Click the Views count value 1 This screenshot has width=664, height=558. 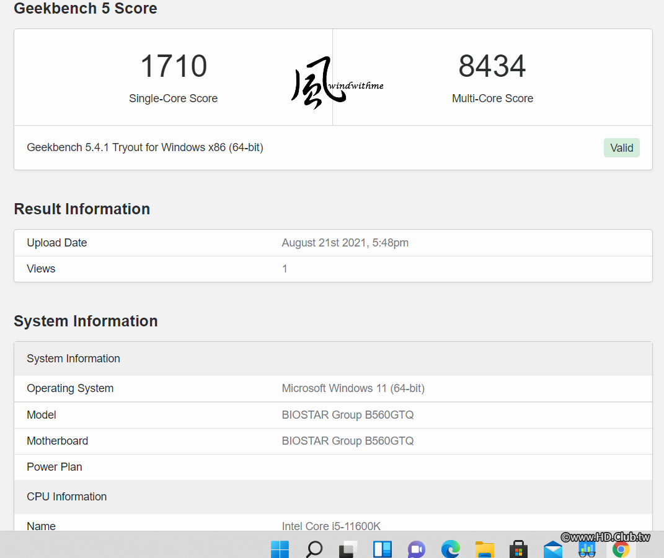[x=285, y=269]
